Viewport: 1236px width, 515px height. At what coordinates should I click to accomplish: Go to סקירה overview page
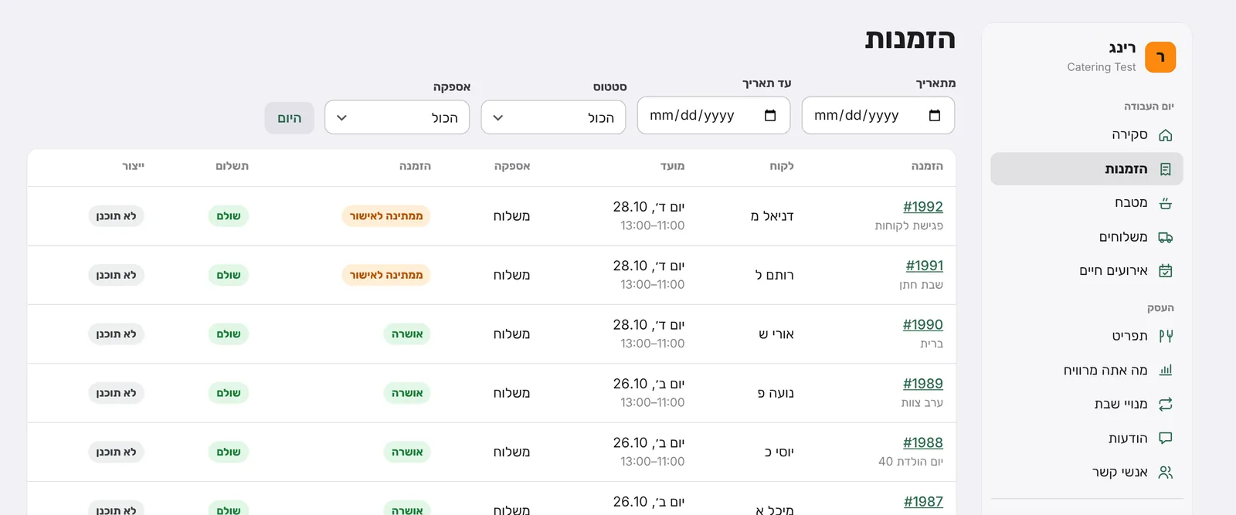[1087, 135]
